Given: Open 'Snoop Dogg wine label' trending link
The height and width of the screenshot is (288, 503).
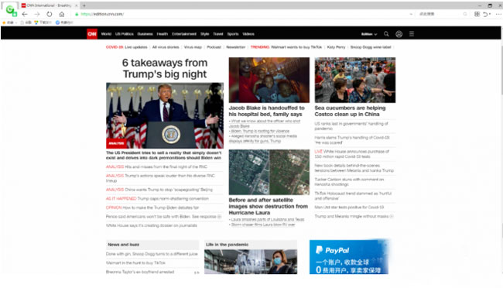Looking at the screenshot, I should point(371,47).
